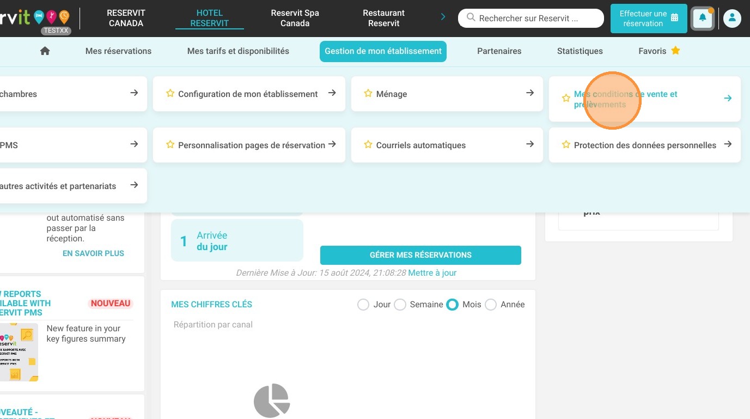Switch to RESERVIT CANADA establishment
750x419 pixels.
pos(126,18)
